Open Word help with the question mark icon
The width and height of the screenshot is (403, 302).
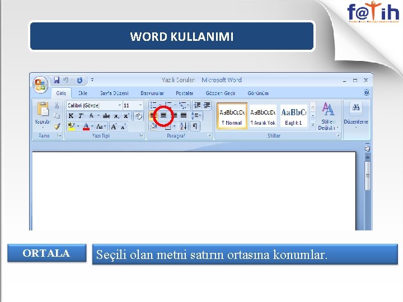[x=367, y=92]
